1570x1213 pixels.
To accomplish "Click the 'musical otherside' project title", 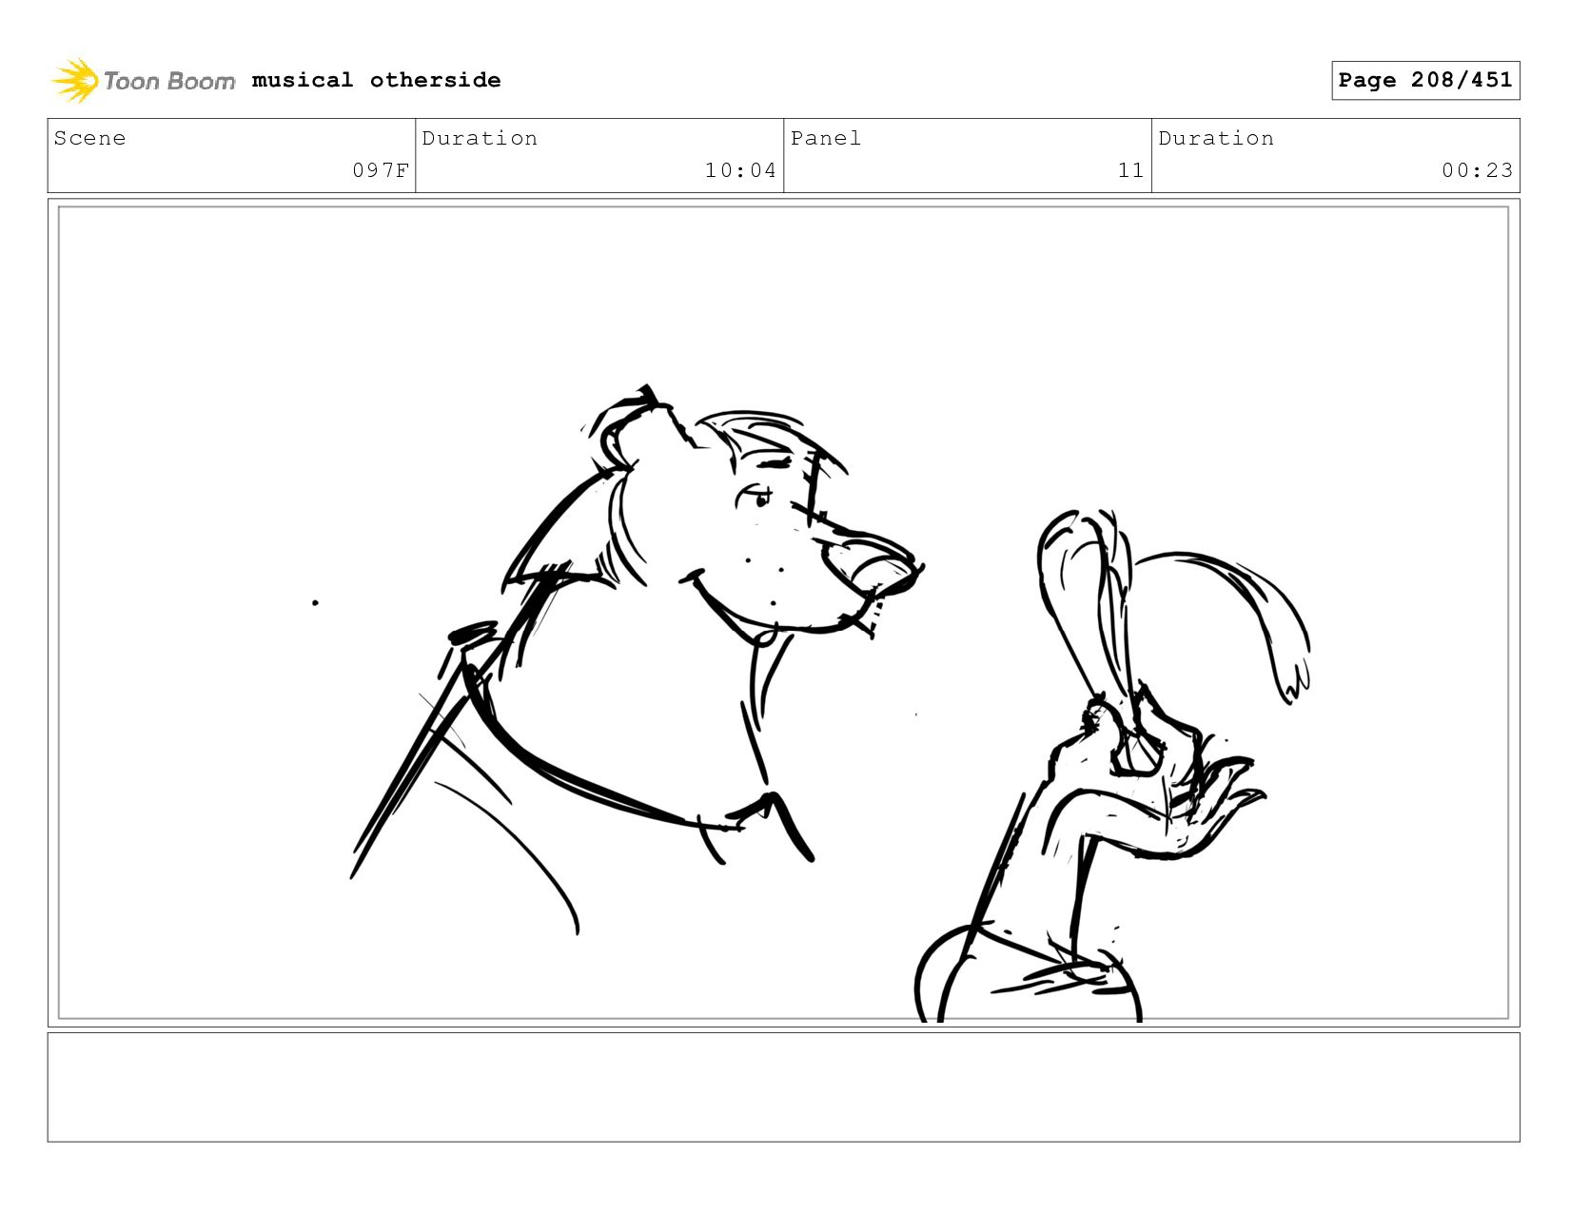I will point(376,80).
